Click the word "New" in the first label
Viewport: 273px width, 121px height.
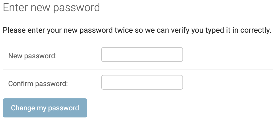[15, 56]
